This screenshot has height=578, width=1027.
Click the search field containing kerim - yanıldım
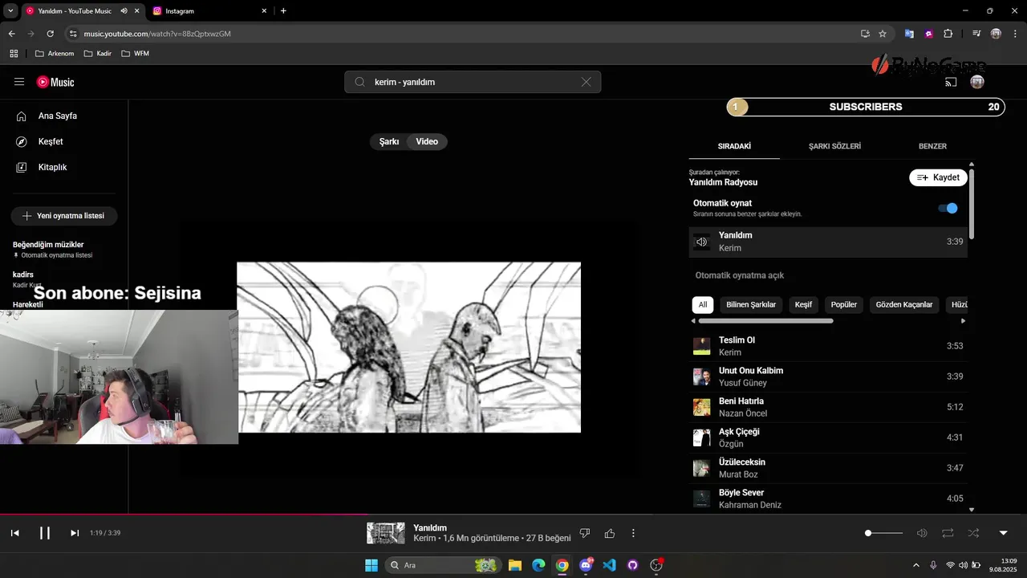[473, 82]
